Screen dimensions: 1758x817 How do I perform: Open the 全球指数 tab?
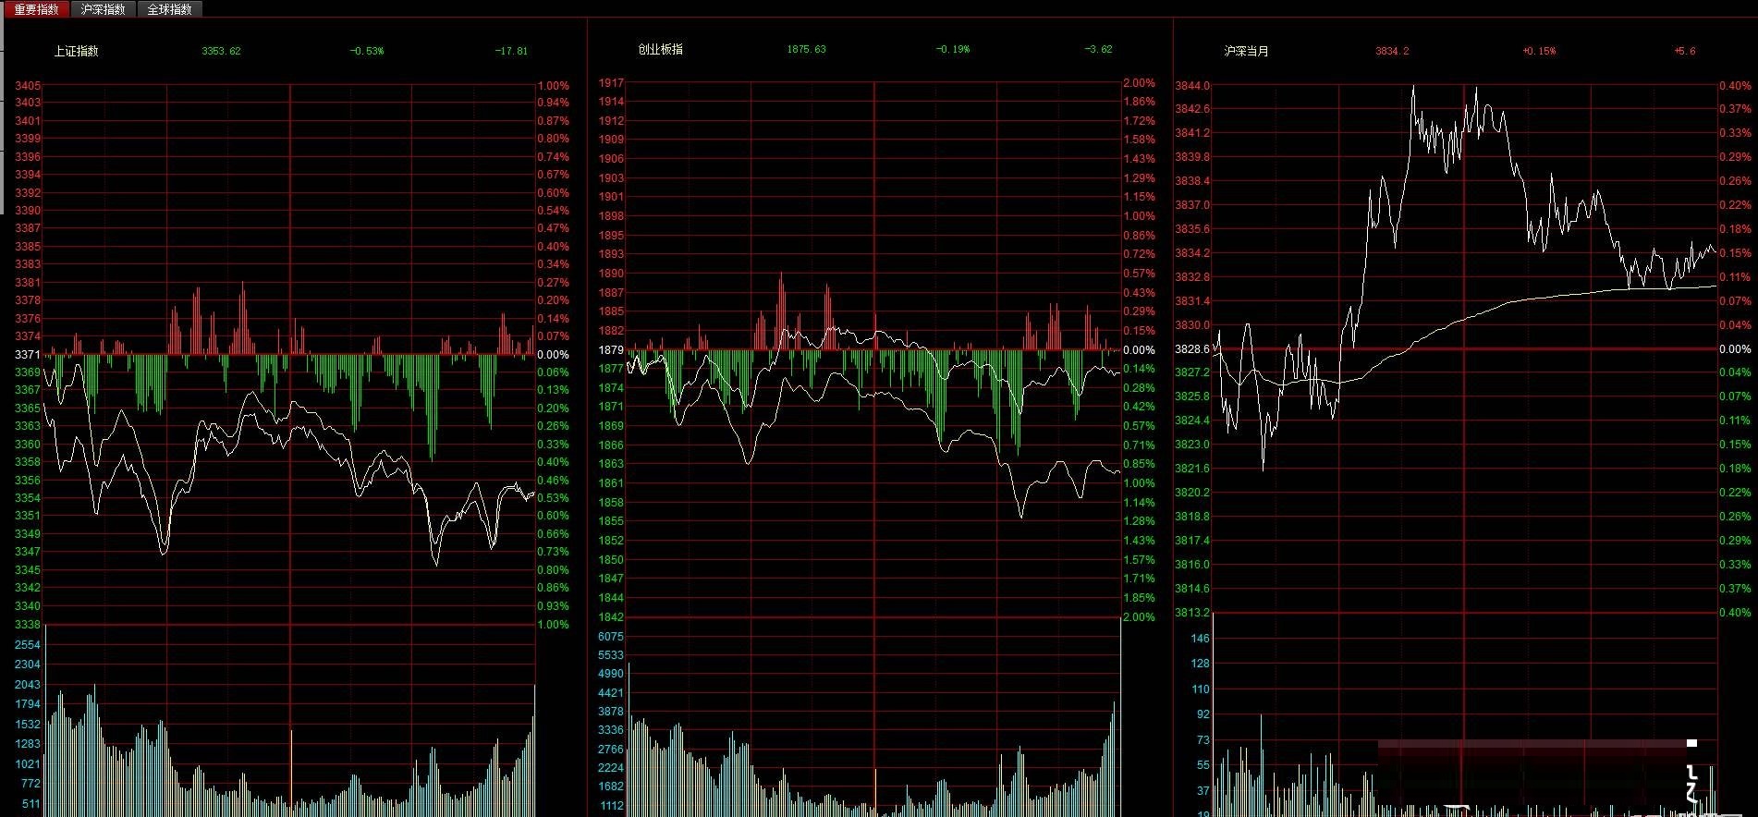tap(170, 9)
